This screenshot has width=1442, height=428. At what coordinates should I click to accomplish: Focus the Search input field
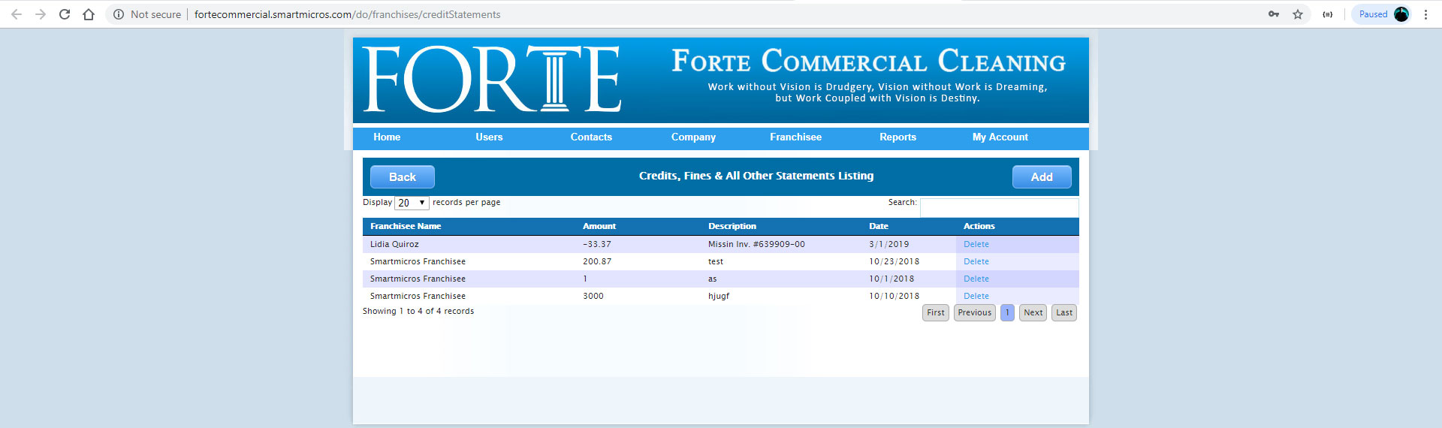[999, 206]
